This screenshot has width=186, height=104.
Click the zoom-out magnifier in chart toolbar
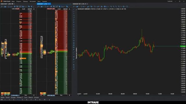(x=114, y=7)
